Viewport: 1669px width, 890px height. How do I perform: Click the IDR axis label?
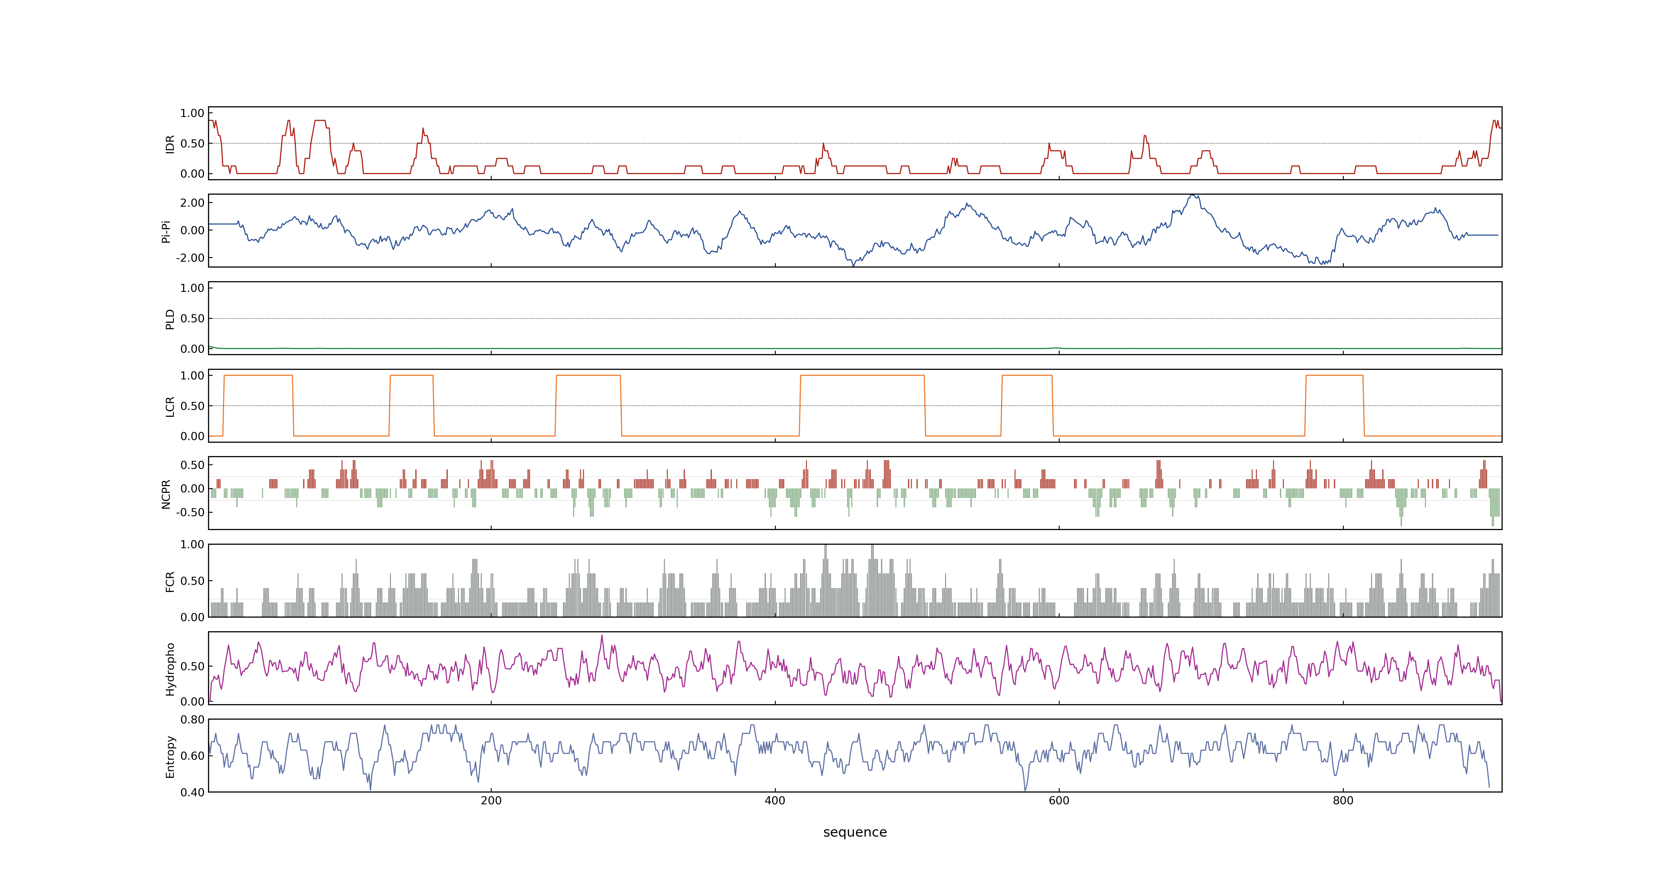(170, 144)
